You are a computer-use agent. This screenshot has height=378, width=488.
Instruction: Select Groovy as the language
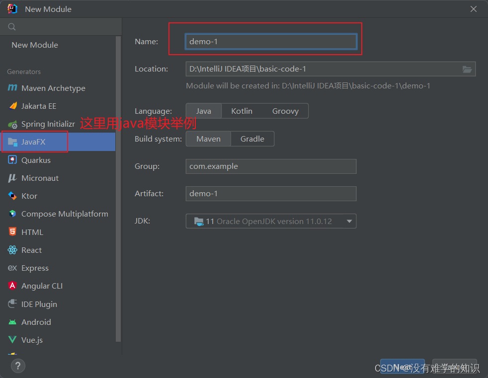[x=285, y=111]
